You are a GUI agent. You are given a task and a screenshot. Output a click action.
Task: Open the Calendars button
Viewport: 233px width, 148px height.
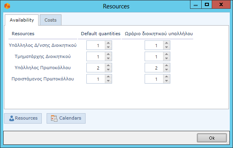66,118
